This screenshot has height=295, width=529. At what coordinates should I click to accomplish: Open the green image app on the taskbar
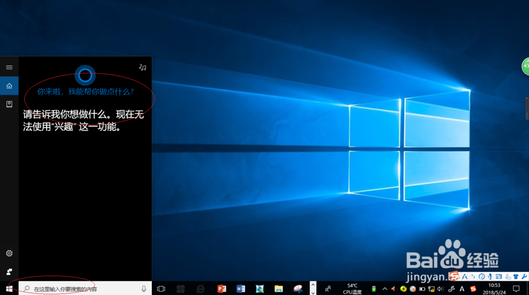pyautogui.click(x=259, y=289)
